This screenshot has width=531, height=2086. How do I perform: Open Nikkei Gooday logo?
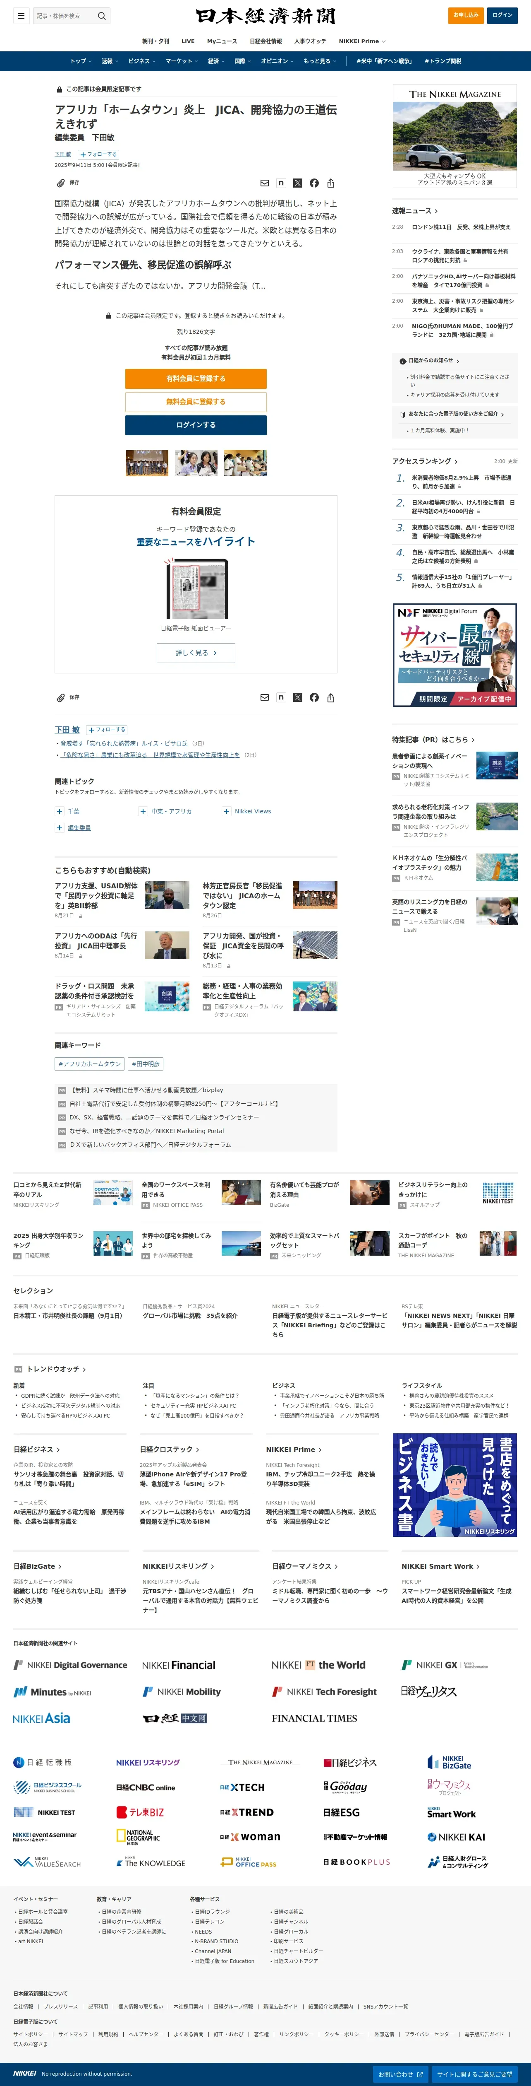[345, 1787]
